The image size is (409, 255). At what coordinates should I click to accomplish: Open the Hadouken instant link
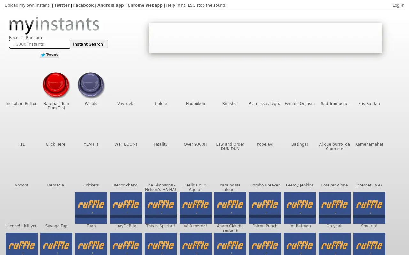196,104
